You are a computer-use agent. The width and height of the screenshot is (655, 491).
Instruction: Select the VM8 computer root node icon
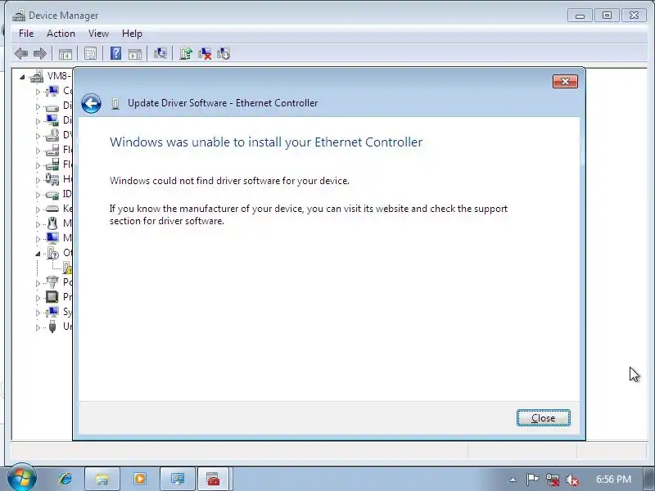coord(37,76)
